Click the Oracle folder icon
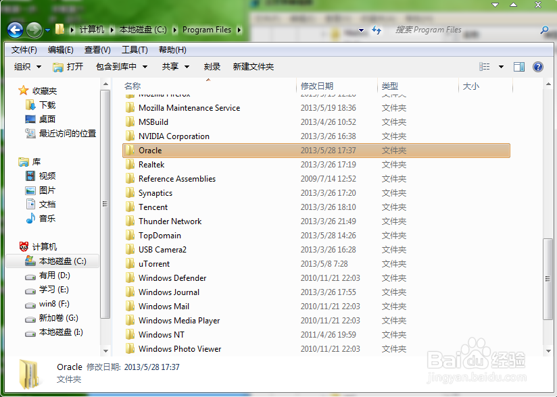 130,151
